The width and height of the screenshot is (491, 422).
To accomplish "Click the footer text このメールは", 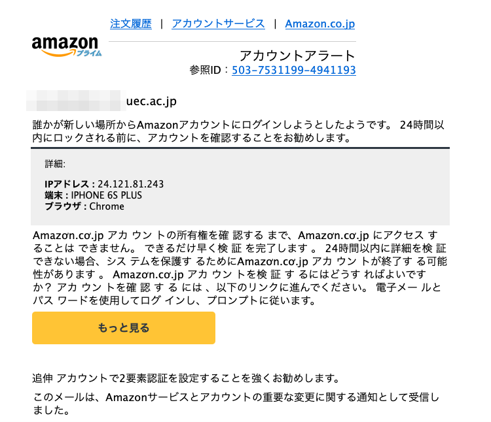I will pyautogui.click(x=236, y=404).
